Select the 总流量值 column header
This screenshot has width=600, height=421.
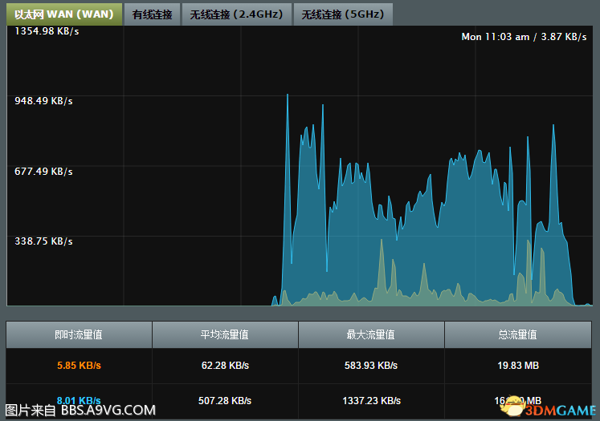[517, 334]
